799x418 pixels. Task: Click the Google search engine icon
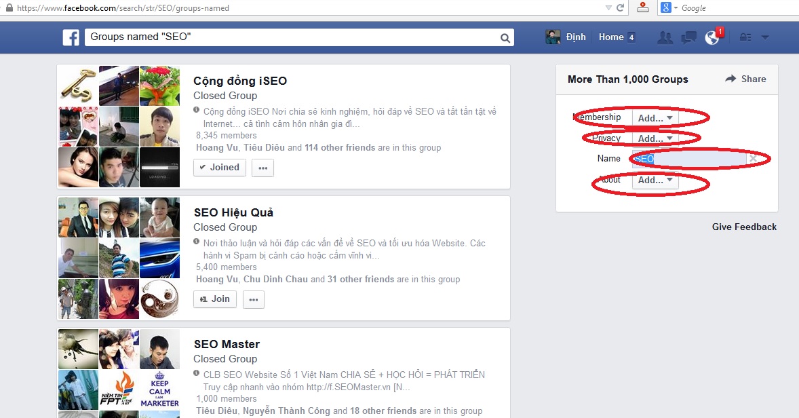click(x=666, y=7)
